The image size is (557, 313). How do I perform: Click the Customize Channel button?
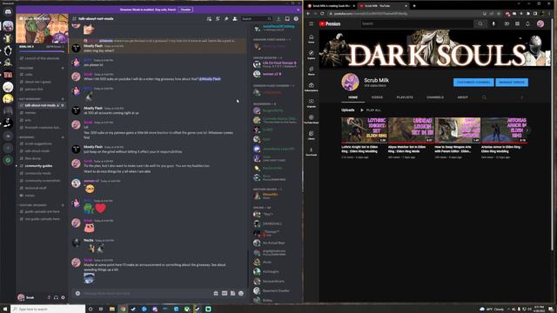[x=473, y=83]
